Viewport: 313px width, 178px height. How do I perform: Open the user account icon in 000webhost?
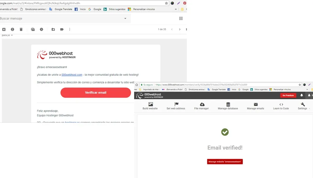309,95
